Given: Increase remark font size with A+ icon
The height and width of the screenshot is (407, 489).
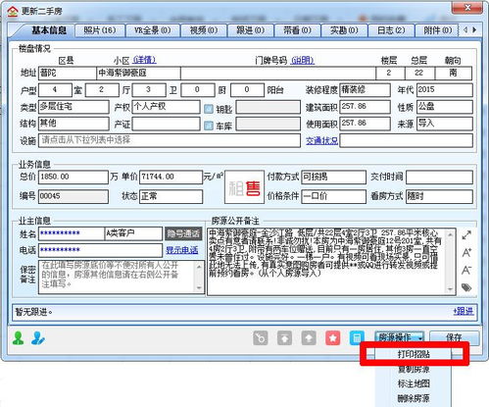Looking at the screenshot, I should 466,252.
